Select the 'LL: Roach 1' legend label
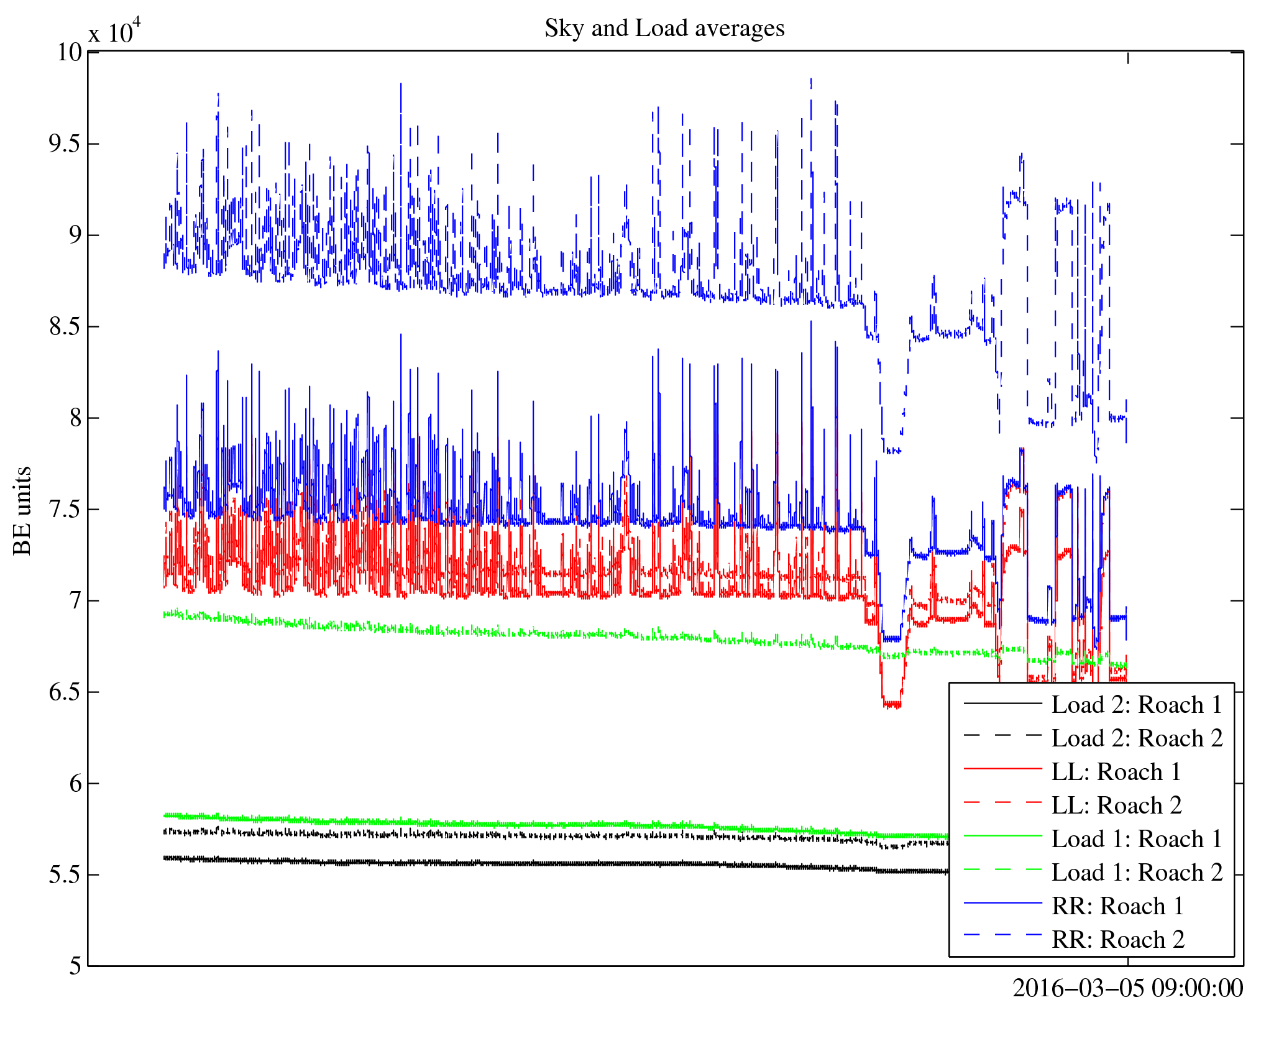The width and height of the screenshot is (1261, 1046). coord(1116,772)
